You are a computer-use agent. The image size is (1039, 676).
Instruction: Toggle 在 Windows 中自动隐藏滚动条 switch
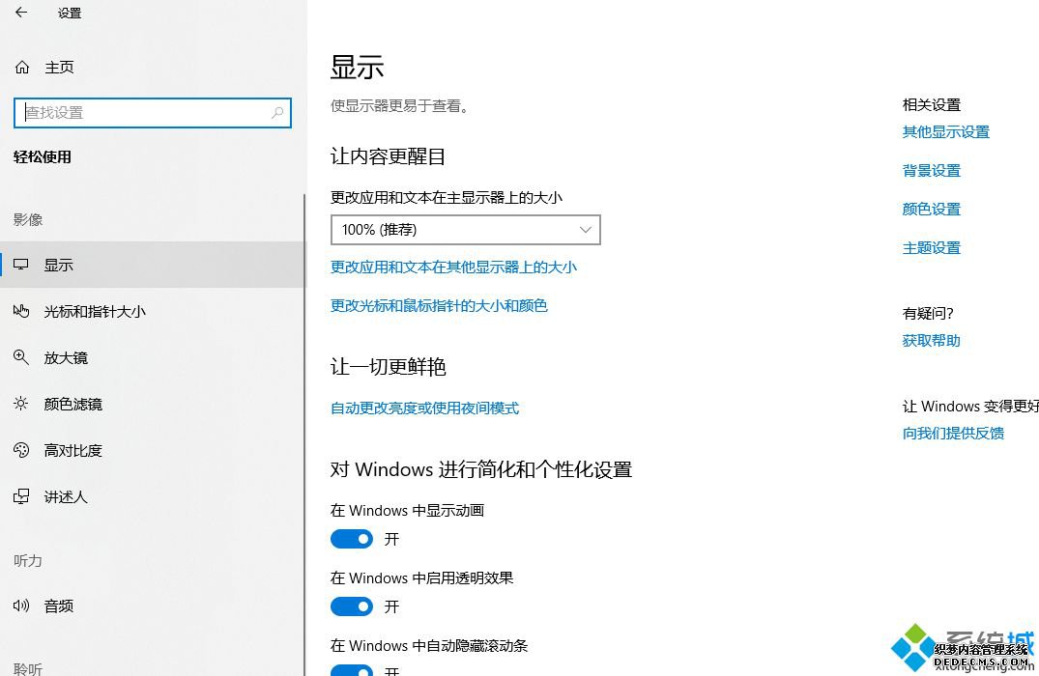coord(352,670)
